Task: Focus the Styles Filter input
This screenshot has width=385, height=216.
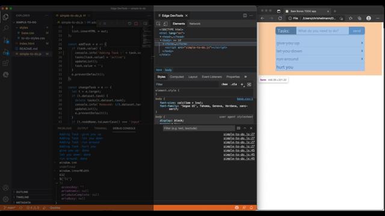Action: pos(186,84)
